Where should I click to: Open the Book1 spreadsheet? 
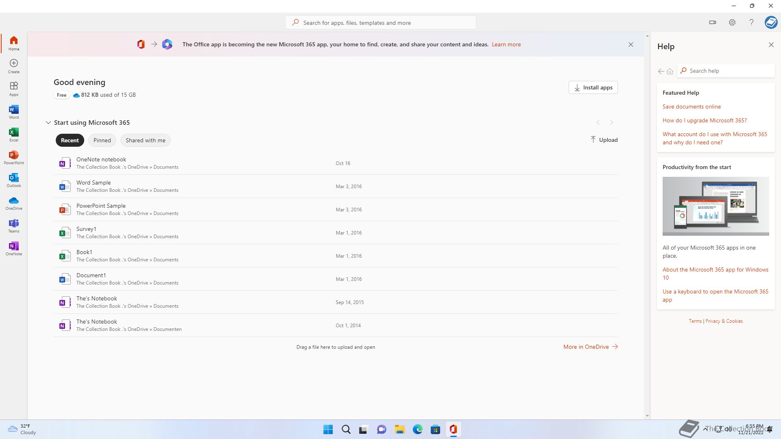click(336, 256)
